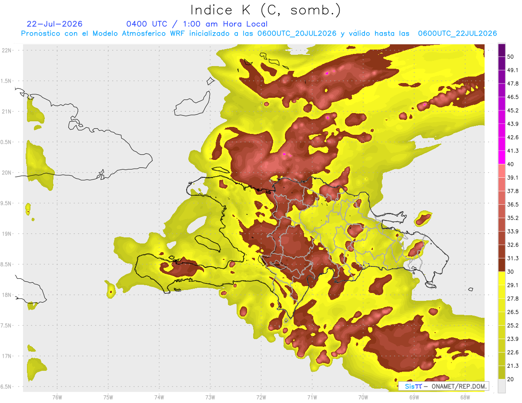Image resolution: width=522 pixels, height=403 pixels.
Task: Click the legend value "43.9"
Action: pyautogui.click(x=513, y=124)
